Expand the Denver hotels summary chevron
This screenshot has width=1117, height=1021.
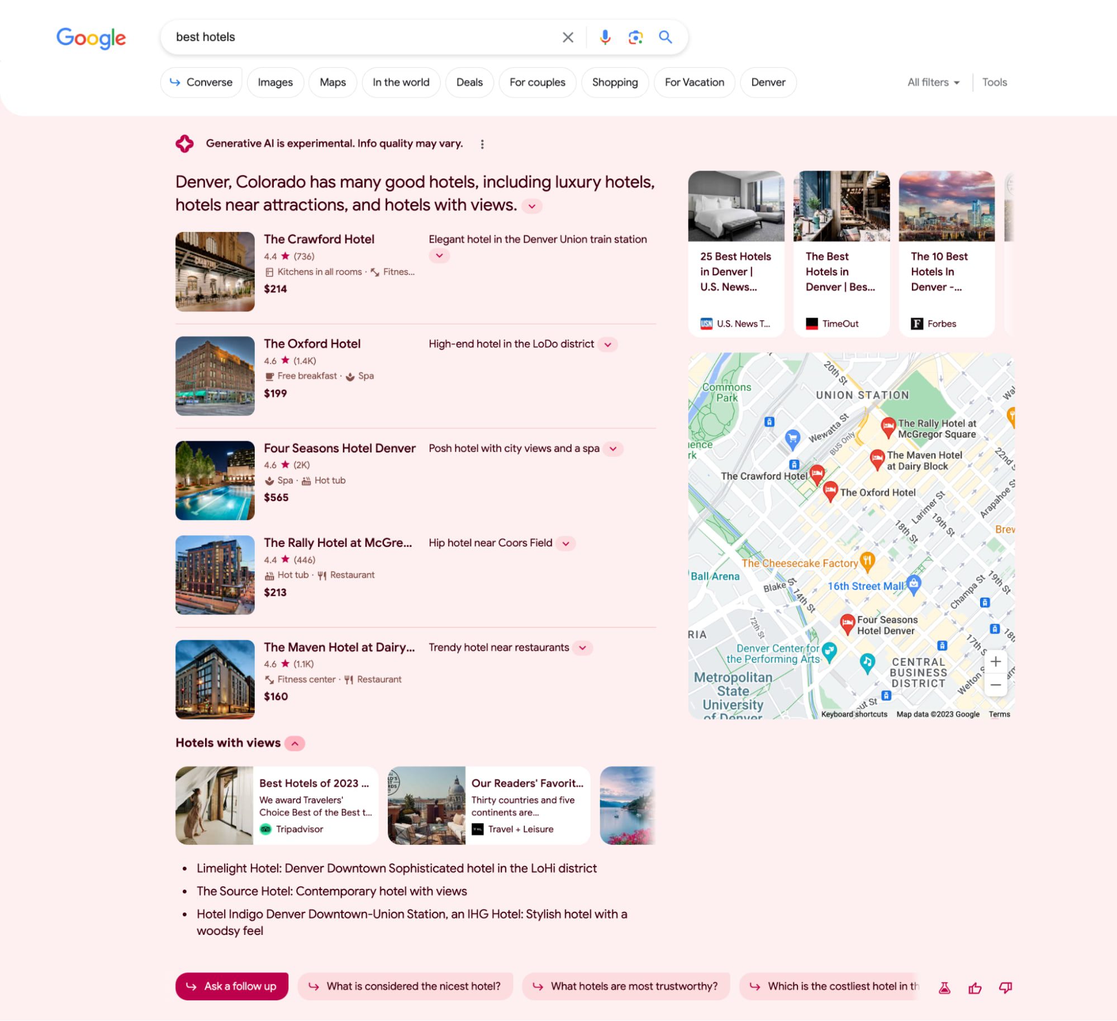pos(532,206)
